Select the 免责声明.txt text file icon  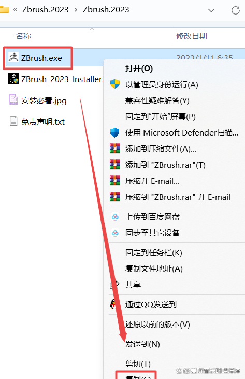pyautogui.click(x=13, y=121)
